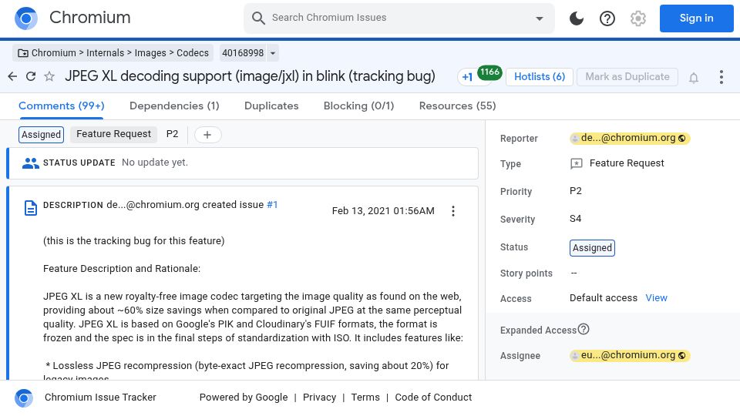Open Code of Conduct footer link
The height and width of the screenshot is (416, 740).
[433, 398]
